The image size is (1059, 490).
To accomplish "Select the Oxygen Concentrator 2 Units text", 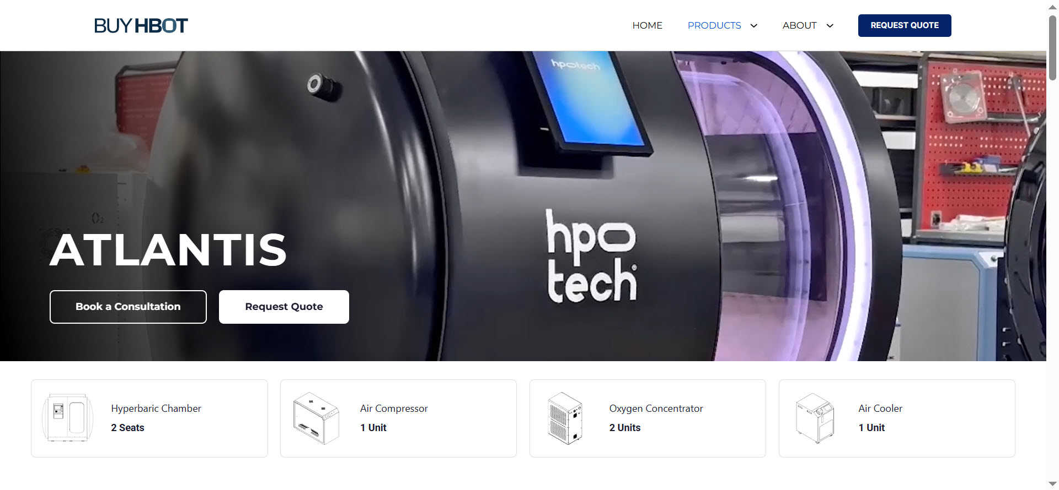I will (656, 418).
